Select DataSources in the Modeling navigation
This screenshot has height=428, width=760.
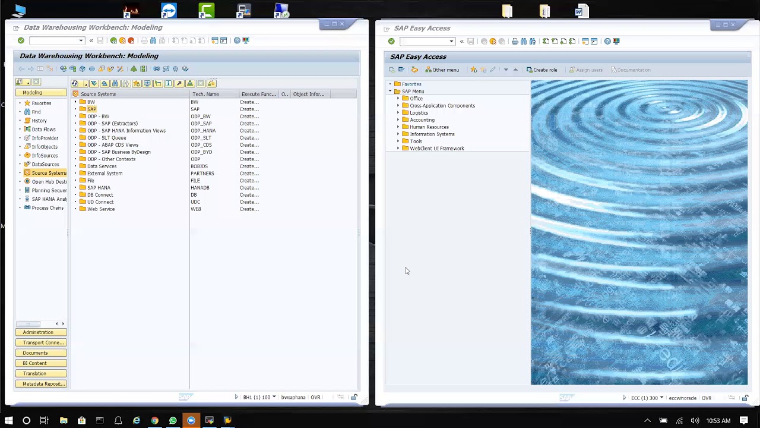(x=45, y=164)
